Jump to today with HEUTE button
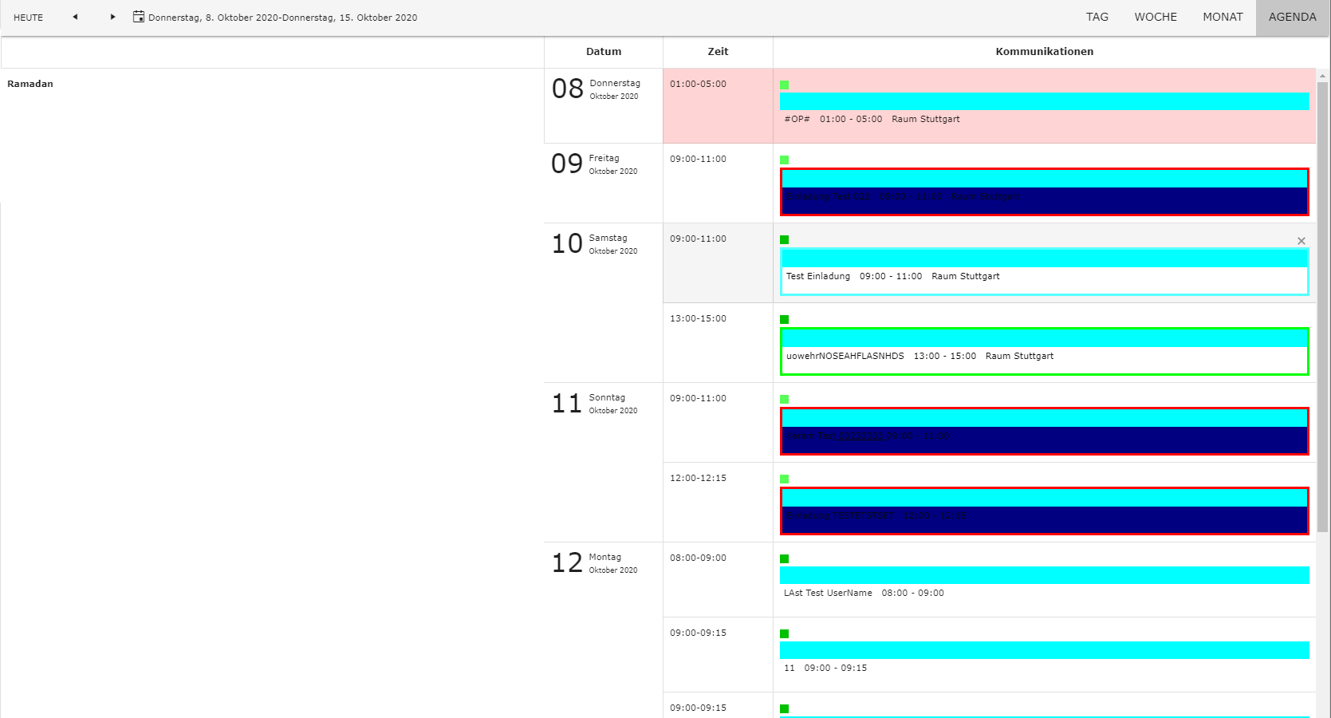 [x=29, y=17]
